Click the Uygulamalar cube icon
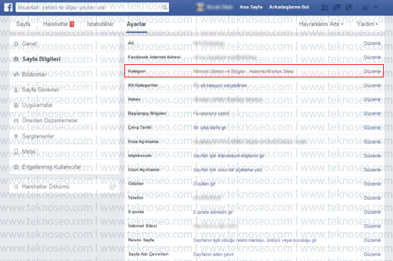The height and width of the screenshot is (261, 393). pyautogui.click(x=16, y=105)
